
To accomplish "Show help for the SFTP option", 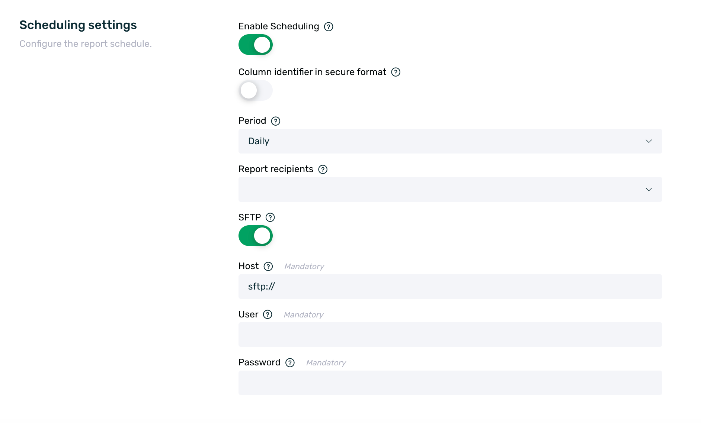I will coord(271,217).
